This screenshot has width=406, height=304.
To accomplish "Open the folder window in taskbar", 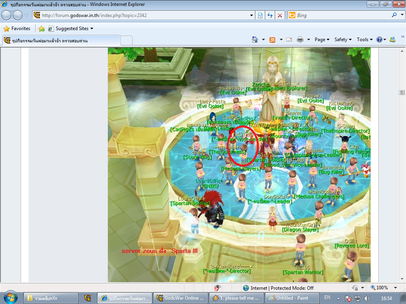I will point(51,298).
